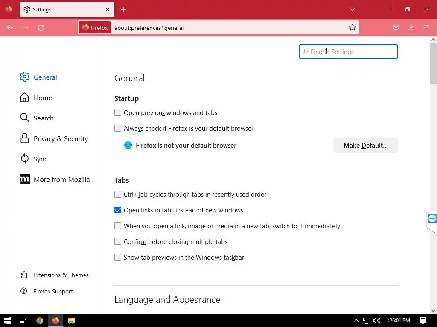Open the Windows notification center
The image size is (437, 327).
pos(423,321)
